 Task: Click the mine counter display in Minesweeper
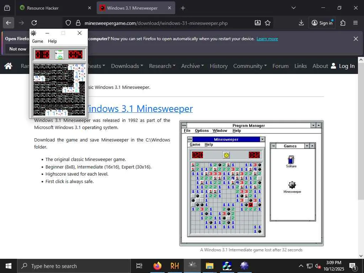[x=42, y=54]
